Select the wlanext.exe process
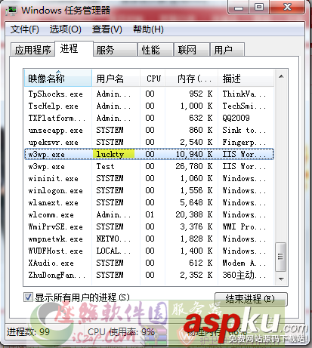 pos(149,202)
